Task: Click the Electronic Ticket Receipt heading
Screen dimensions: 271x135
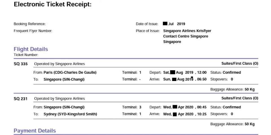Action: tap(53, 4)
